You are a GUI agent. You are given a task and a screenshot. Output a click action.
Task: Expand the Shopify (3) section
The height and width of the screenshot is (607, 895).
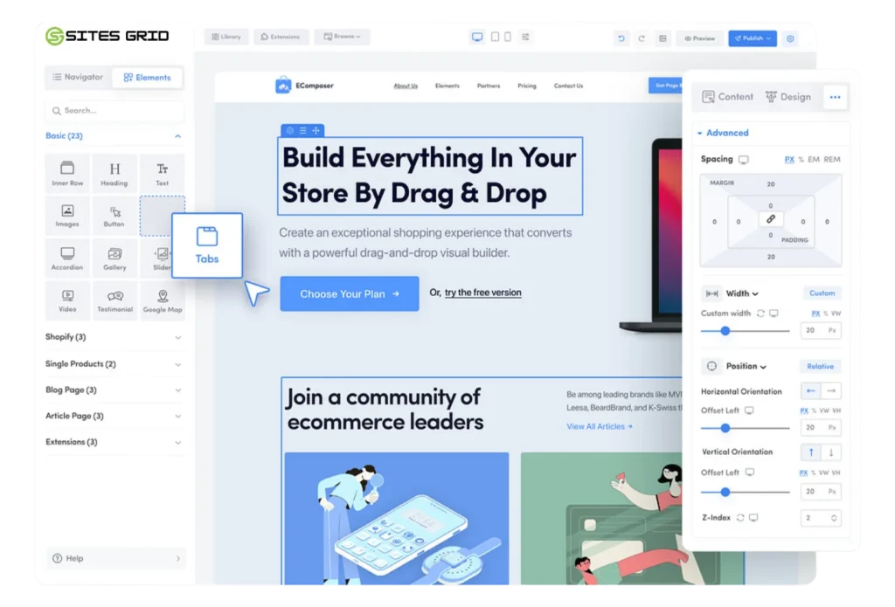coord(114,337)
